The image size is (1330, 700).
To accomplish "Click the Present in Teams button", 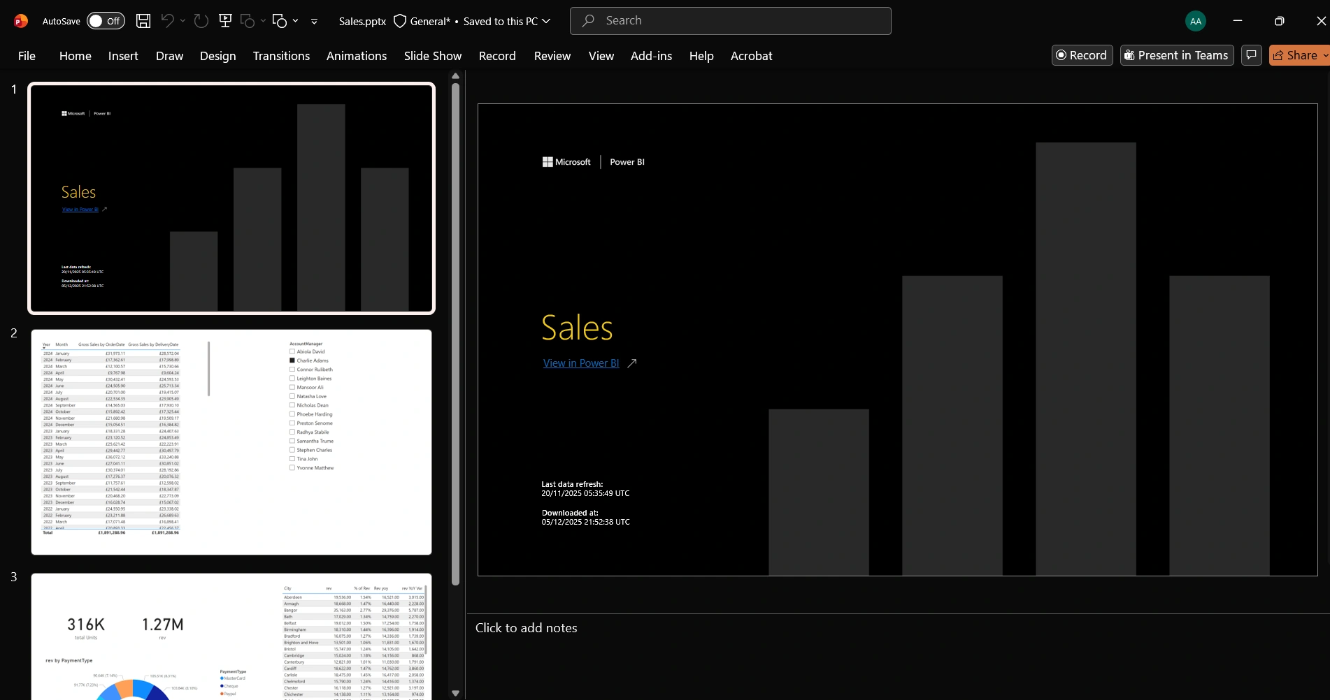I will tap(1177, 55).
